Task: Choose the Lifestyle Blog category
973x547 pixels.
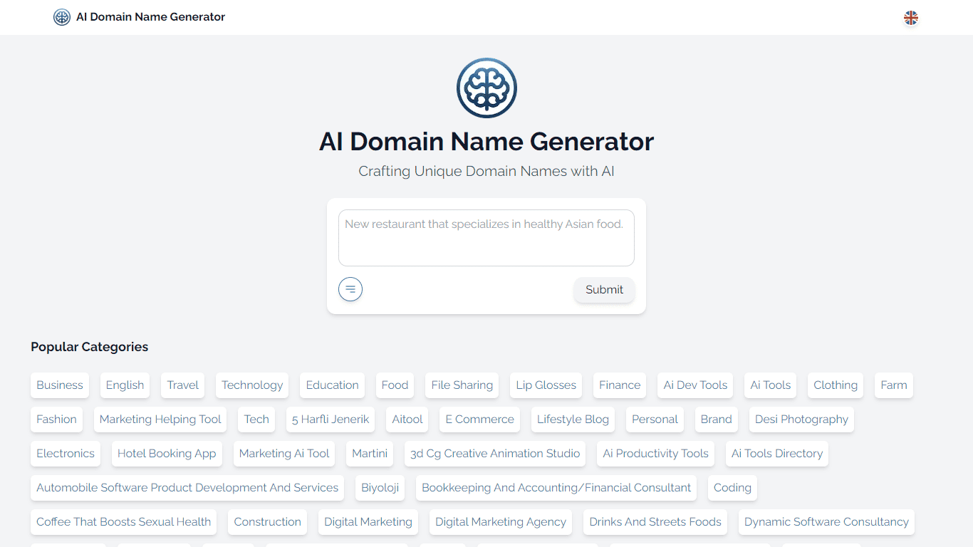Action: tap(573, 420)
